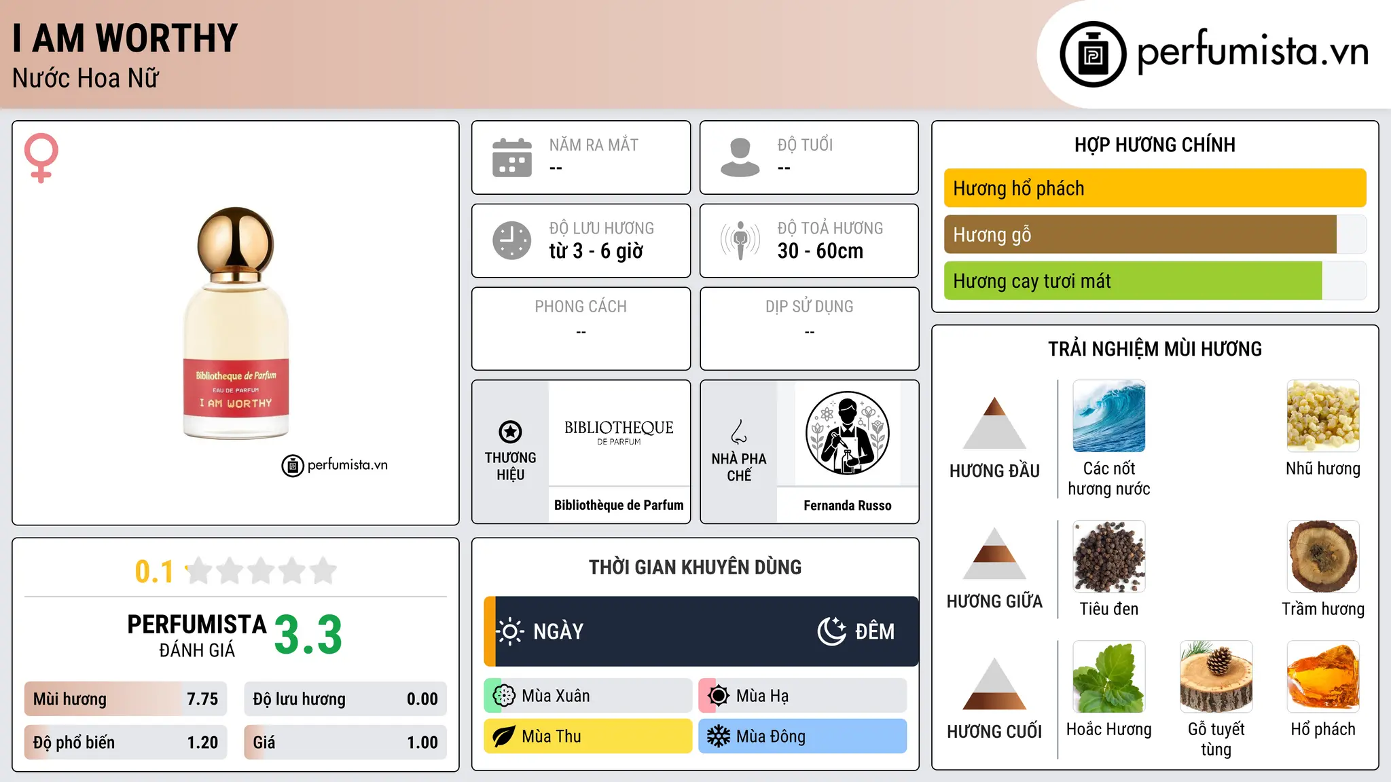Image resolution: width=1391 pixels, height=782 pixels.
Task: Click the NĂM RA MẮT label
Action: pyautogui.click(x=594, y=145)
